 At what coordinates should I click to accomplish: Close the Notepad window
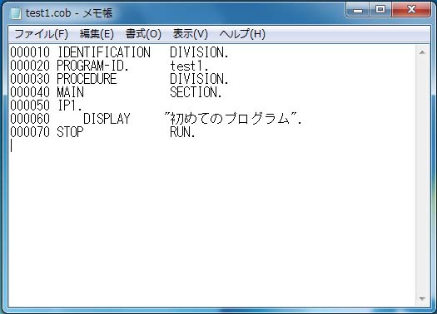(x=411, y=10)
